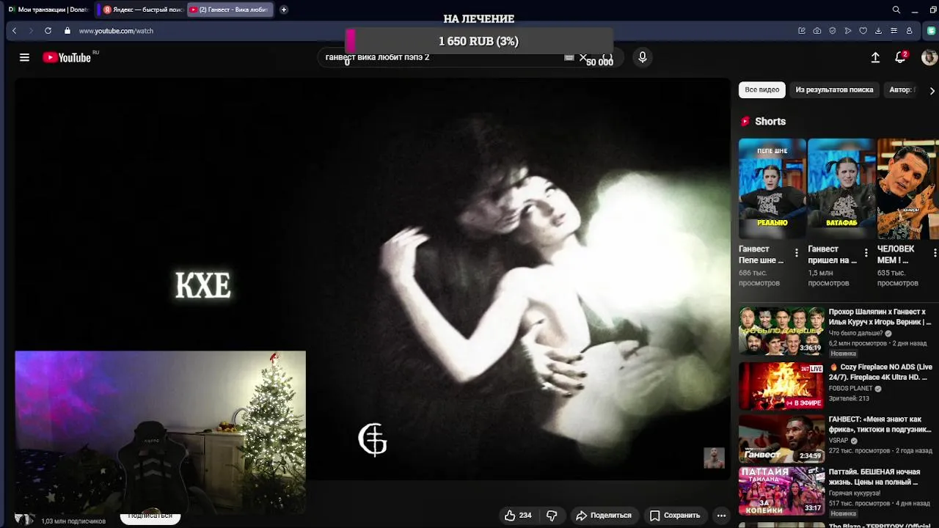Subscribe with the 'Подписаться' button

150,516
